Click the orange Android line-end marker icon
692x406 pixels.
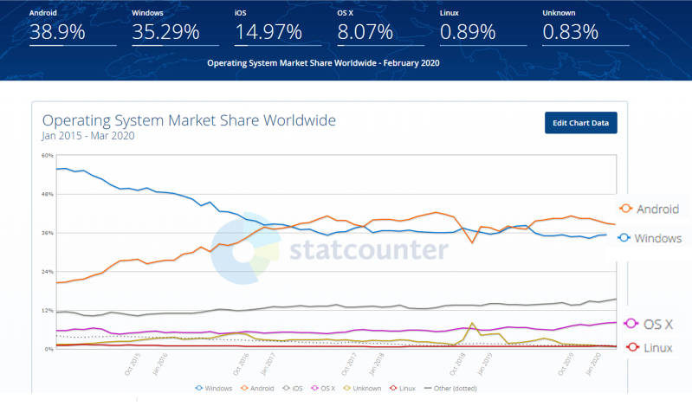pos(626,209)
